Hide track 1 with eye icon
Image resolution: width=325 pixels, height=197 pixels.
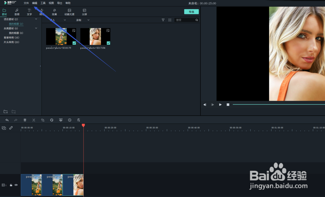[16, 185]
